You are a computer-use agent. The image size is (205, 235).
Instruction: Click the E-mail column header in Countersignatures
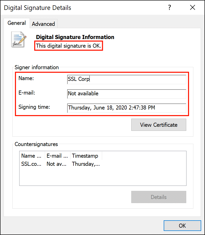pyautogui.click(x=57, y=156)
